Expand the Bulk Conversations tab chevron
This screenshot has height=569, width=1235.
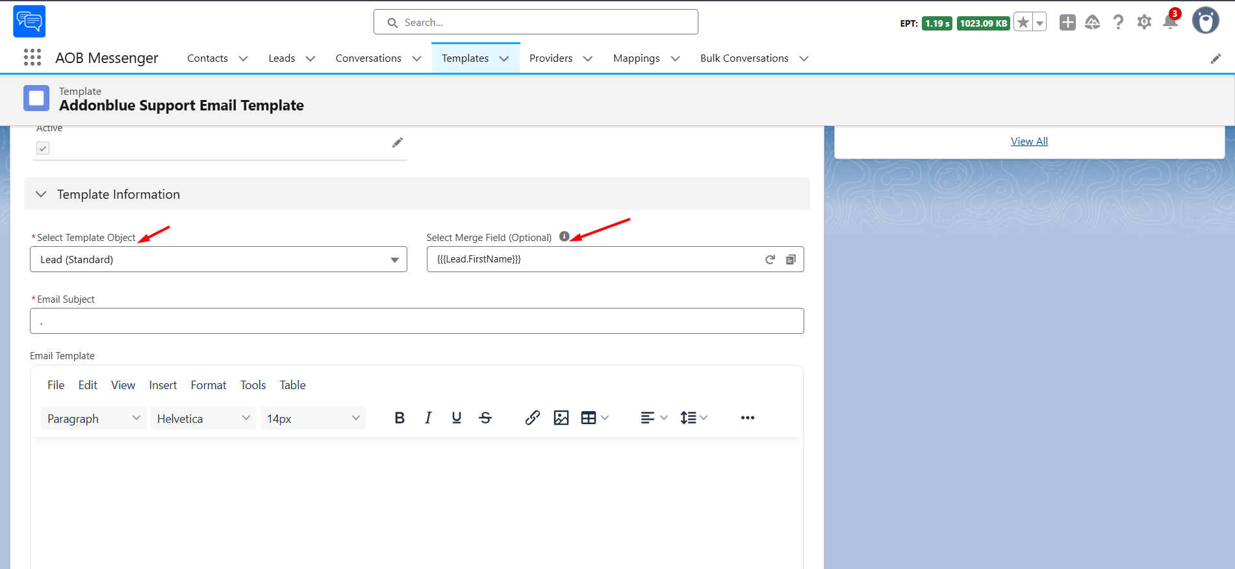[x=804, y=58]
